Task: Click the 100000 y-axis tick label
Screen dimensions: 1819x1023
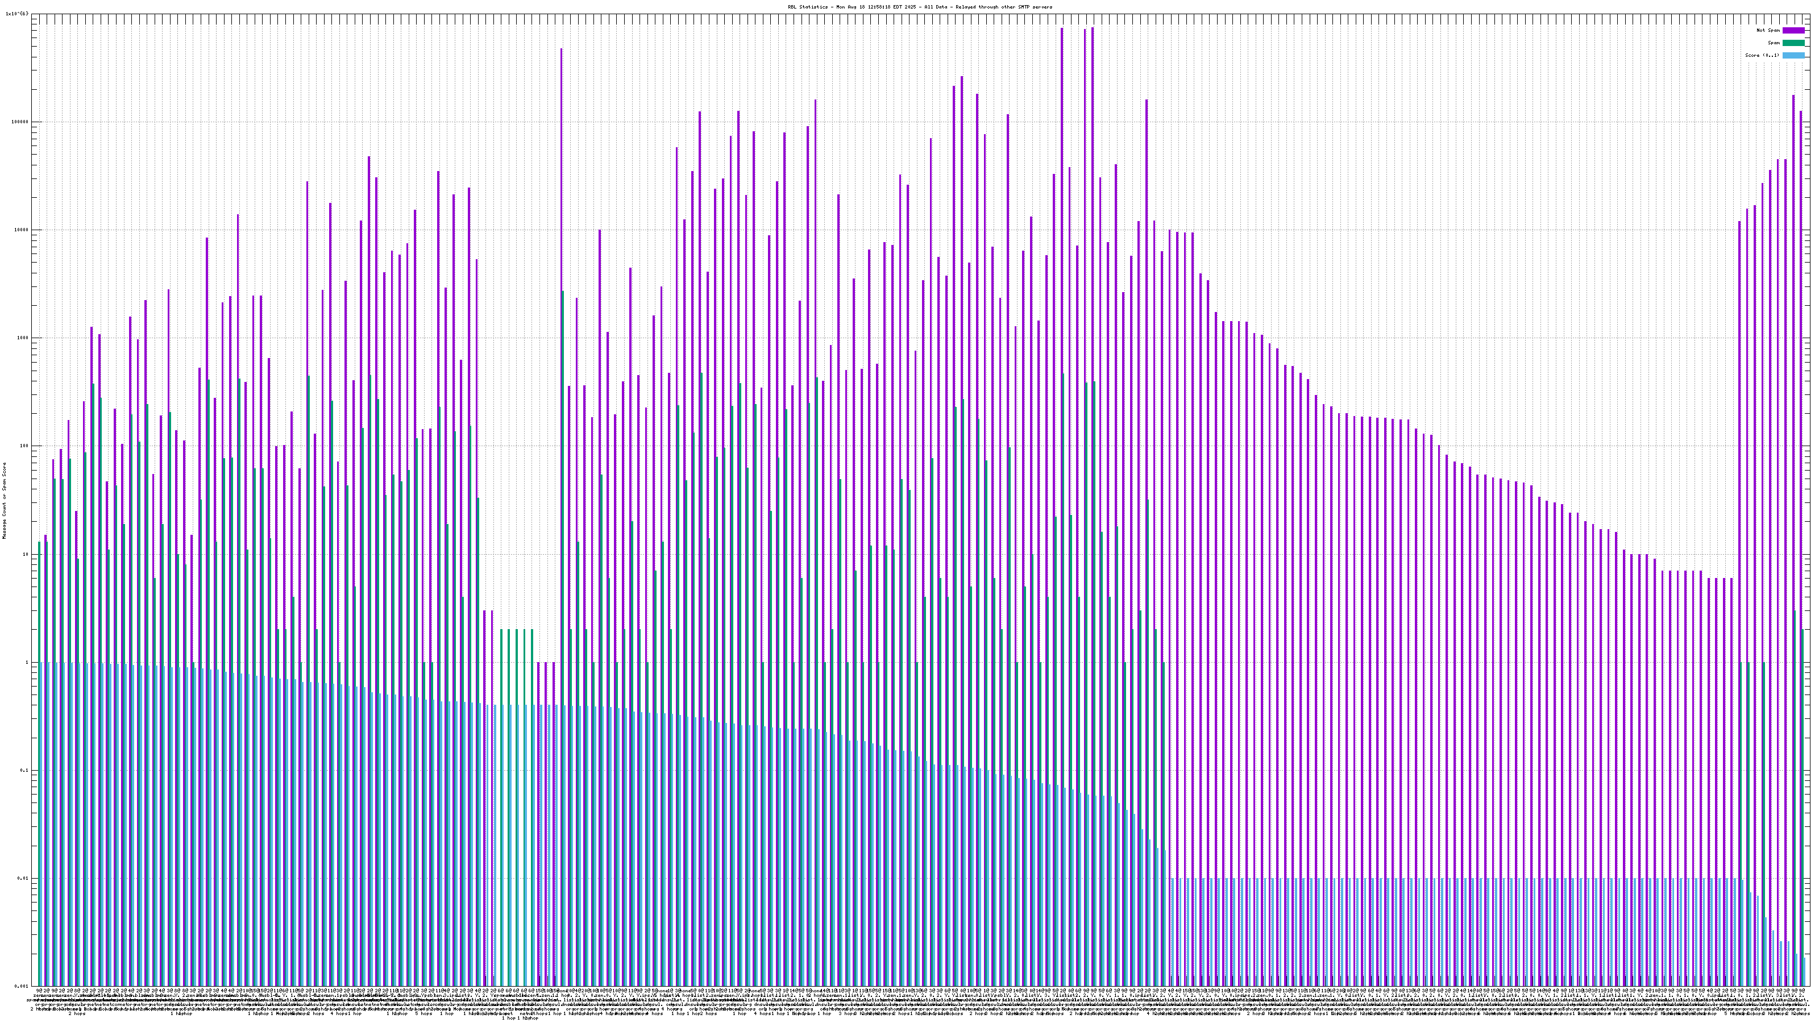Action: coord(20,122)
